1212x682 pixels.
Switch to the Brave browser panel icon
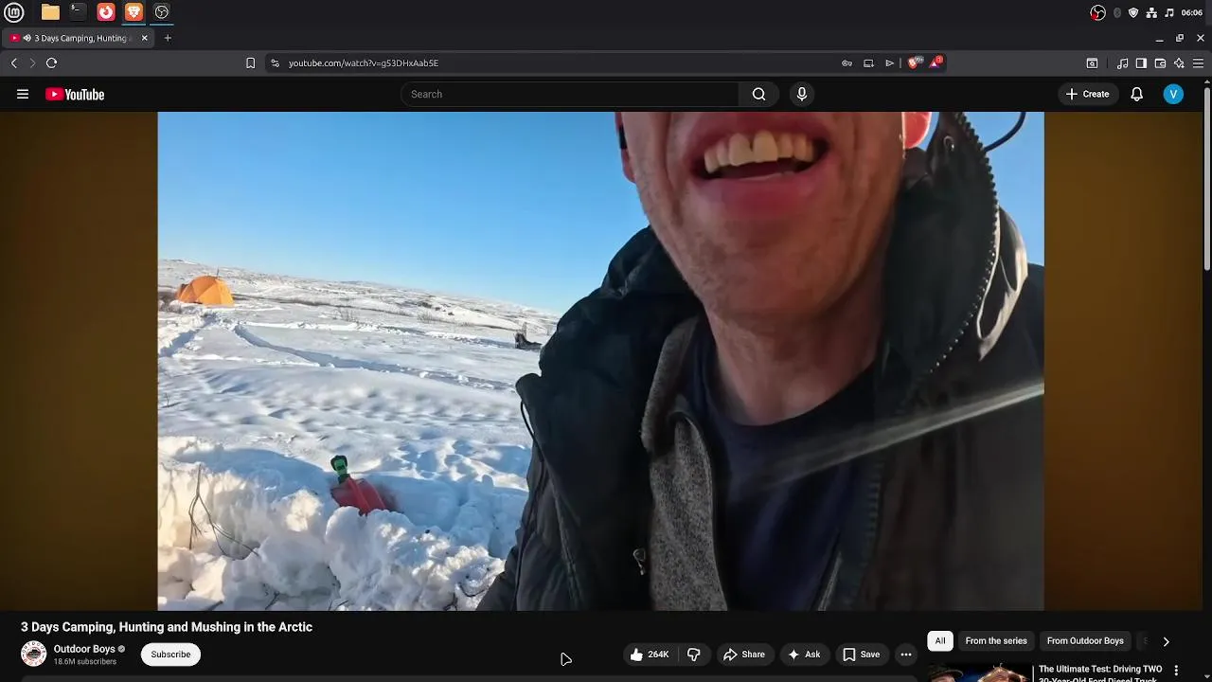[x=134, y=12]
